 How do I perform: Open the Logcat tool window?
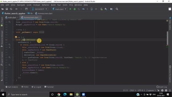tap(36, 87)
